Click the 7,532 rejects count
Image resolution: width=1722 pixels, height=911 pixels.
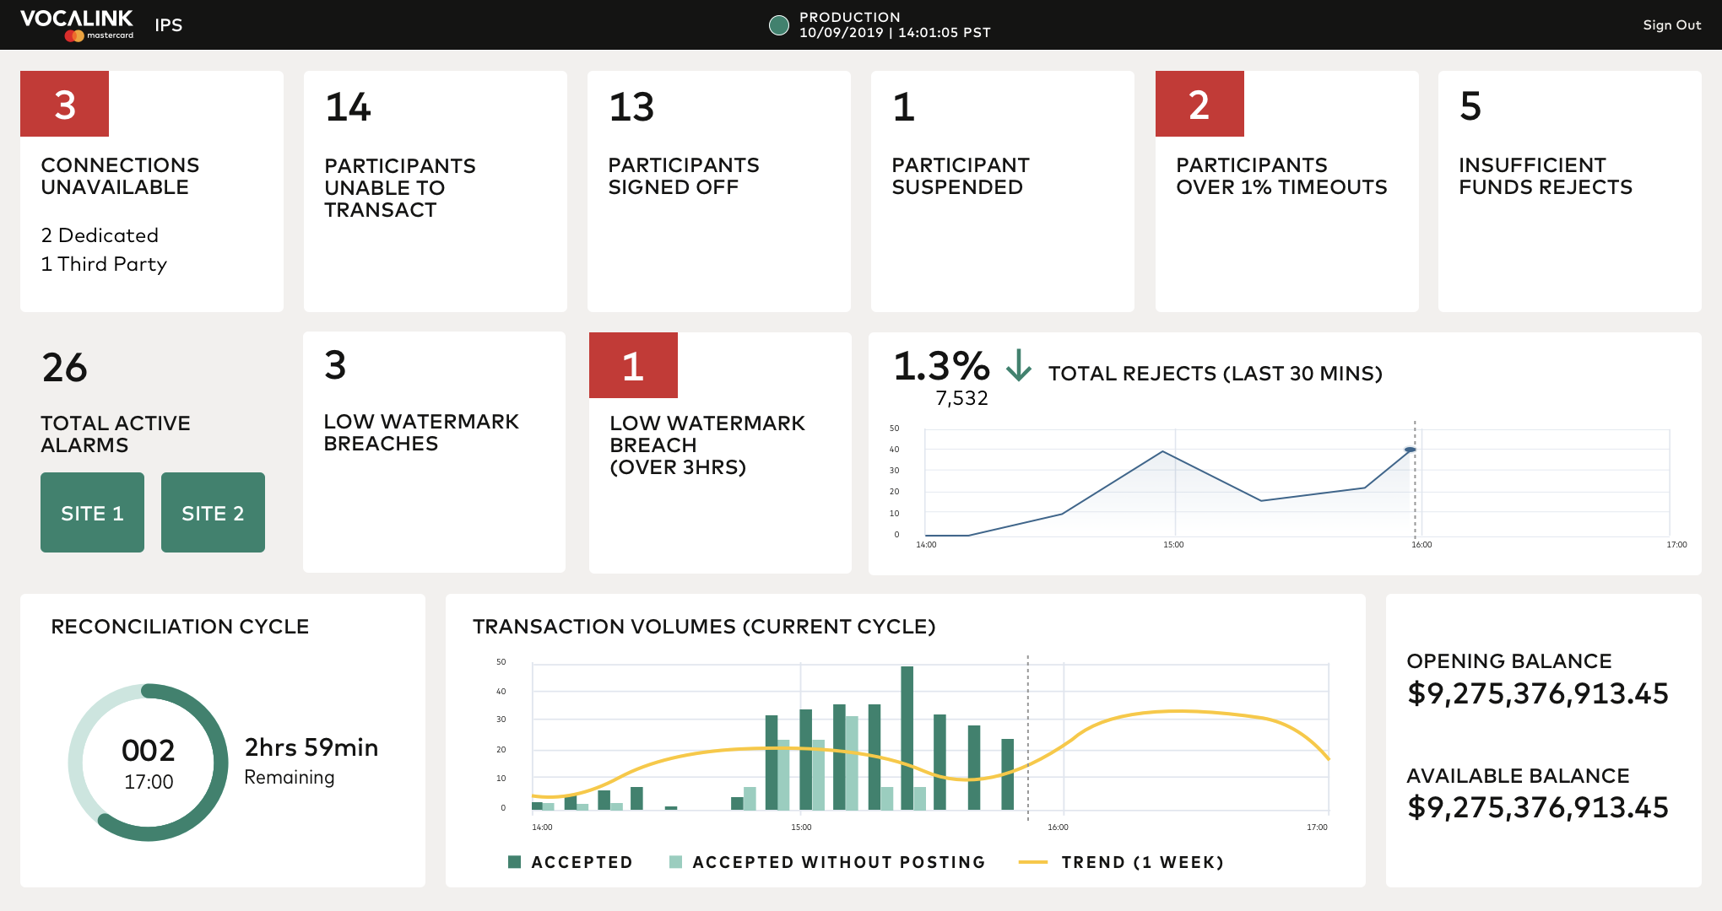pos(961,398)
